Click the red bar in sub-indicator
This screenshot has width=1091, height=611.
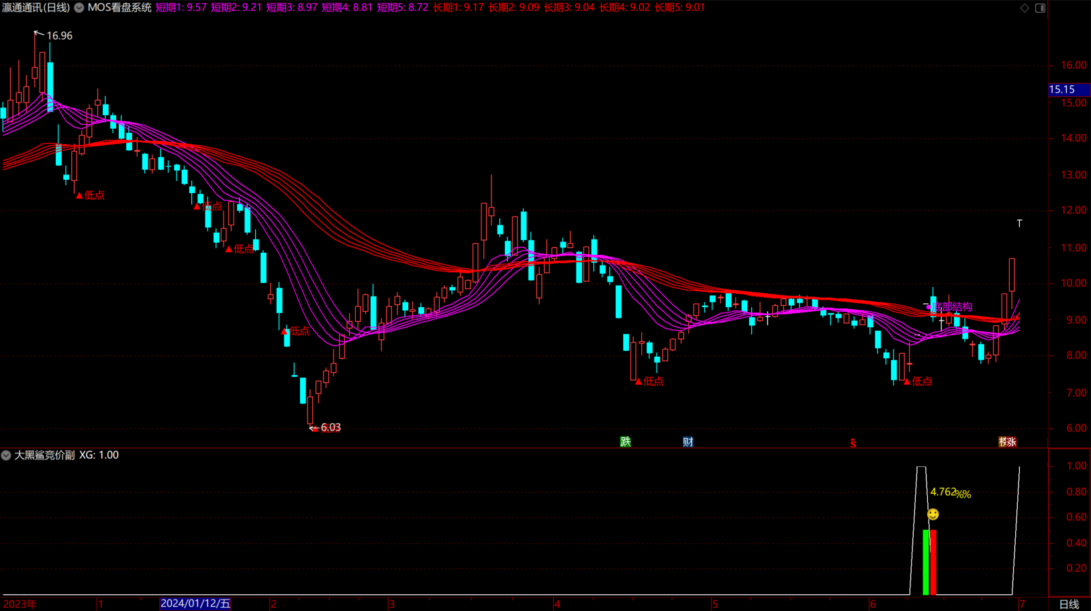[933, 562]
